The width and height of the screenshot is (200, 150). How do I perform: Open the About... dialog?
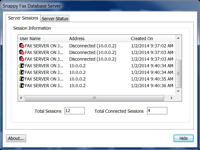[16, 138]
